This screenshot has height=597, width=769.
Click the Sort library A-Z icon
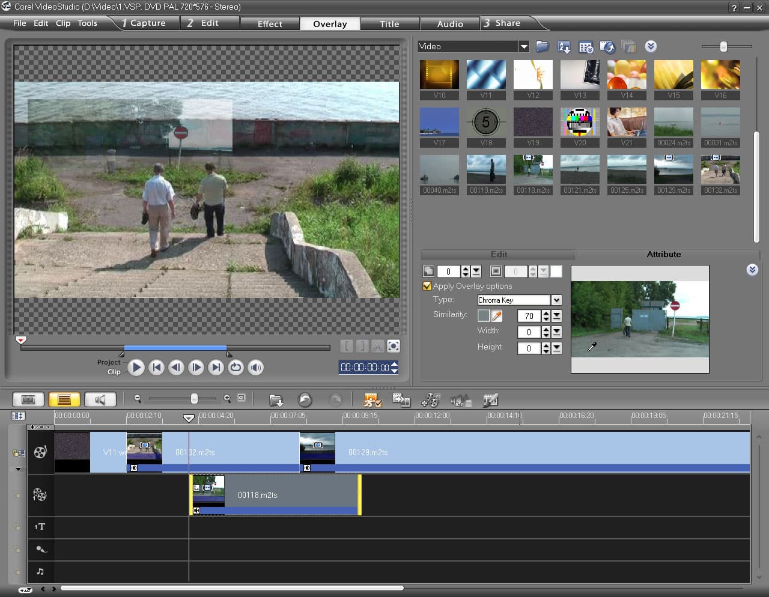pyautogui.click(x=564, y=47)
